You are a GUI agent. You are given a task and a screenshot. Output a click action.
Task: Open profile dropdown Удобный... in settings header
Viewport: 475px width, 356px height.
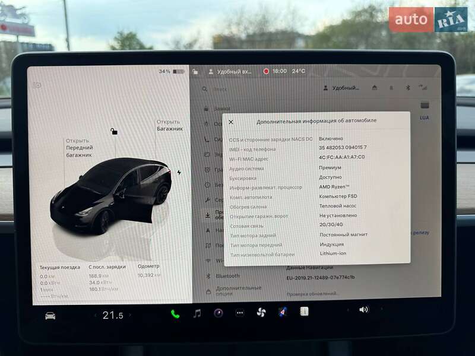[x=341, y=88]
